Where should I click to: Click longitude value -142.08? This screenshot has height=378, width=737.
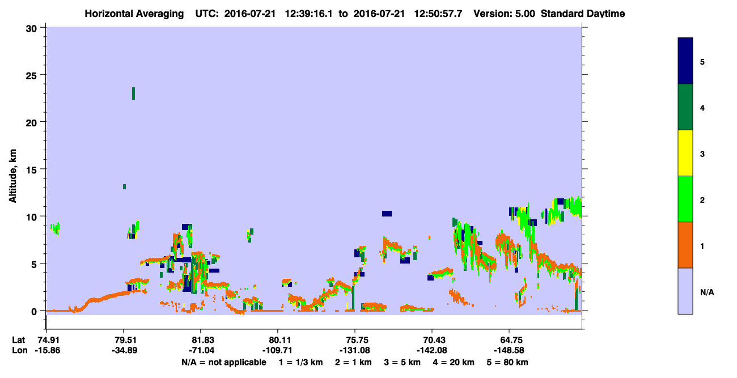tap(432, 351)
